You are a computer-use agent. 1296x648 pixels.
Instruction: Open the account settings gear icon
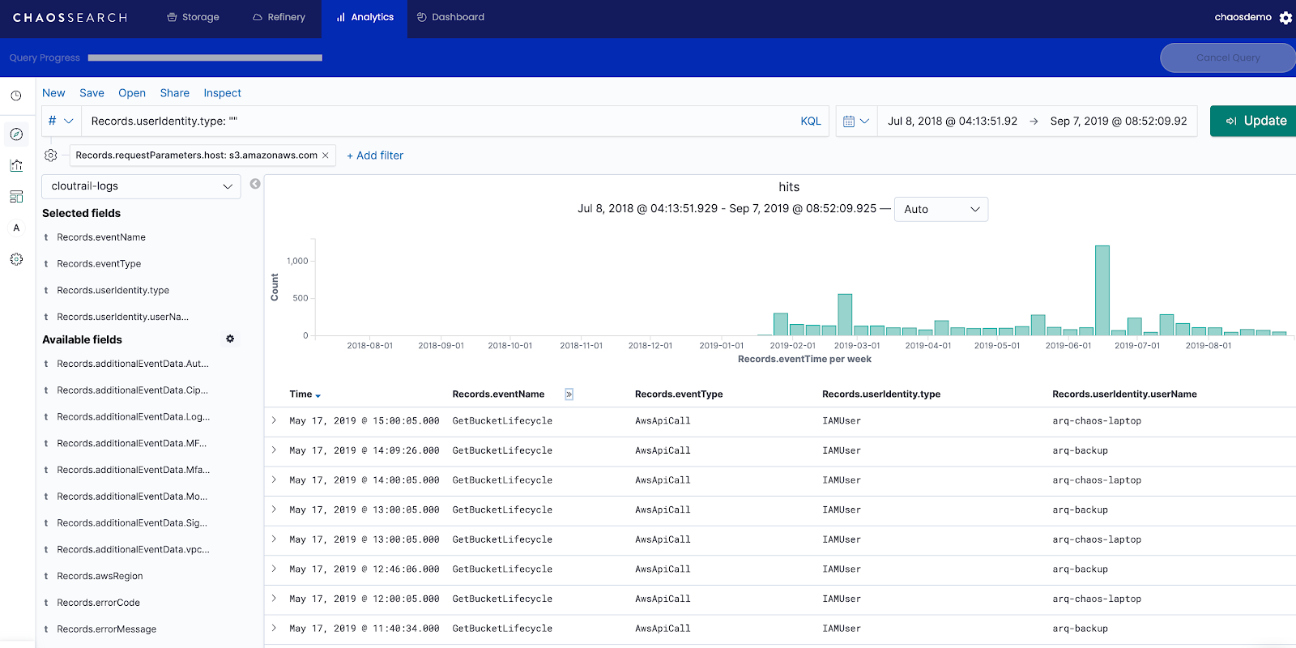coord(1285,18)
